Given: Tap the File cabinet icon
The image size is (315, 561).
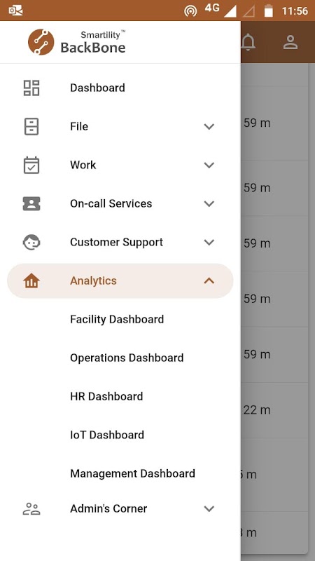Looking at the screenshot, I should (31, 127).
